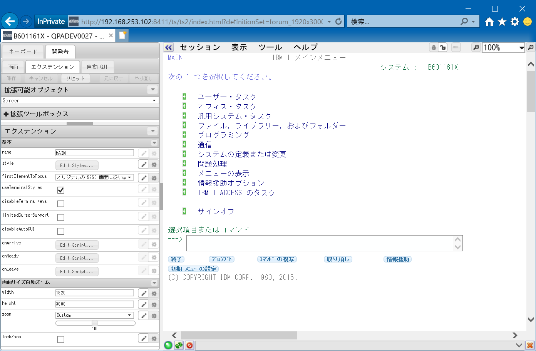Click horizontal scrollbar right arrow
536x351 pixels.
pyautogui.click(x=515, y=336)
